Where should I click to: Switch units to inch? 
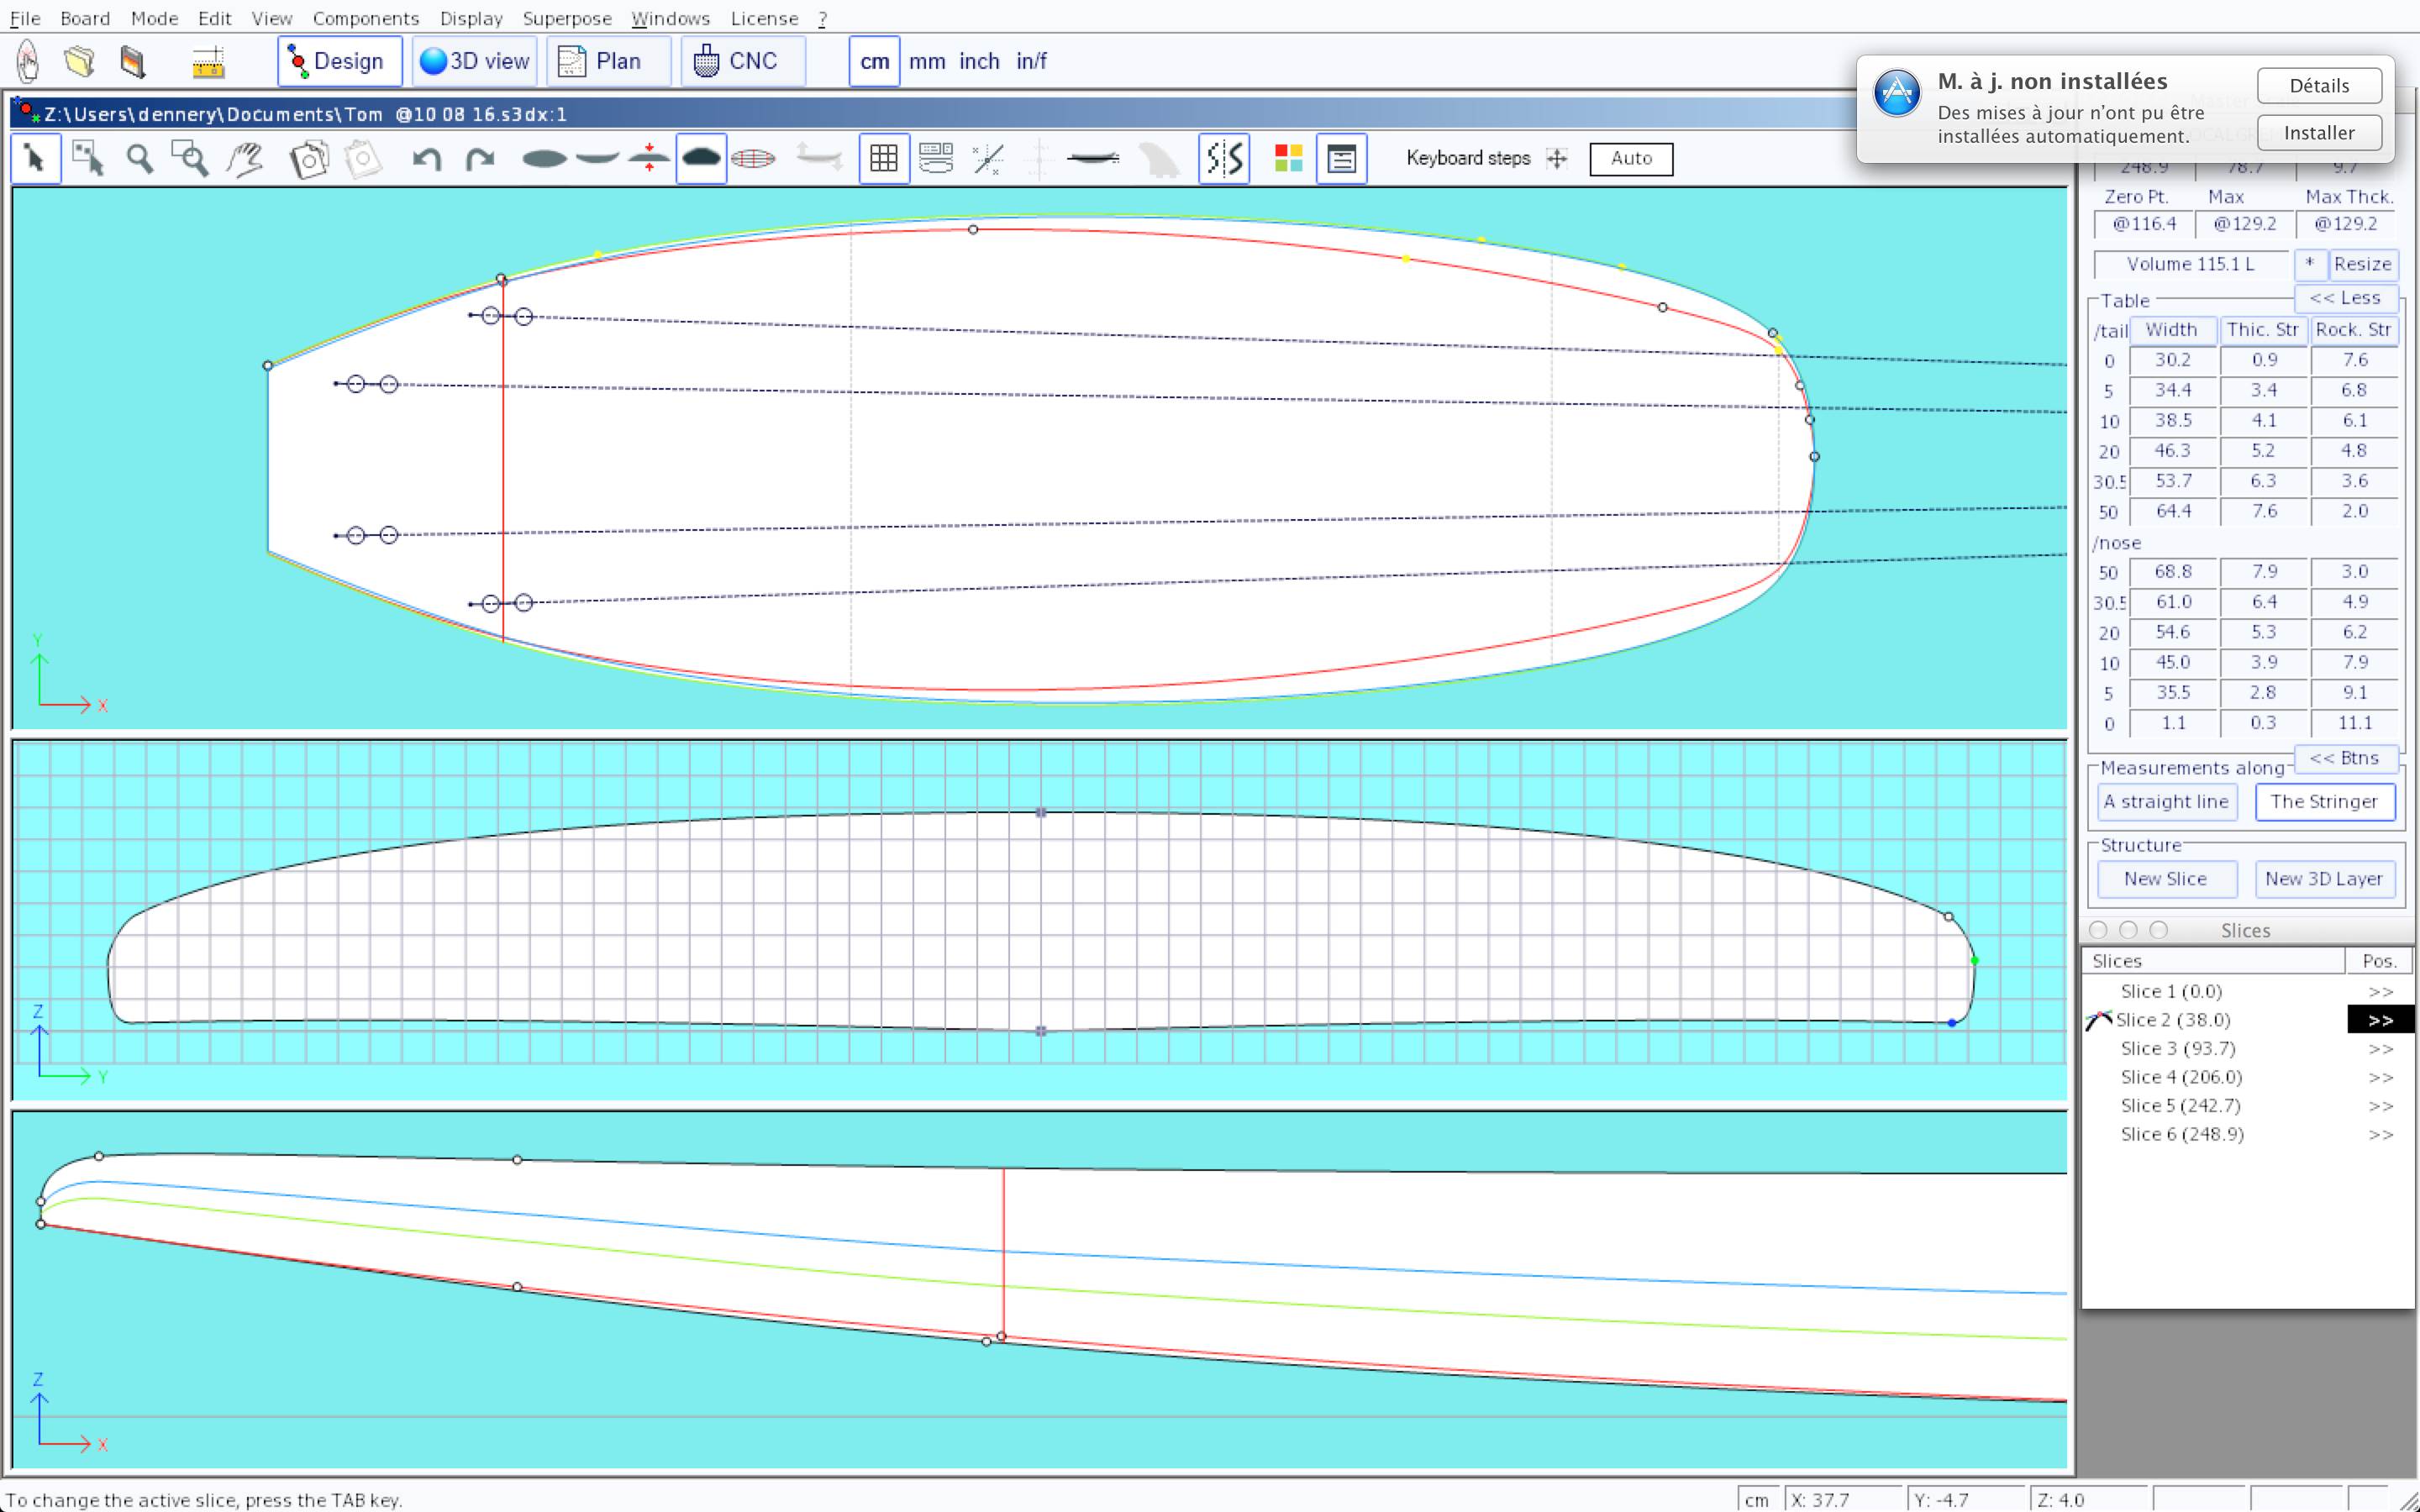[979, 62]
